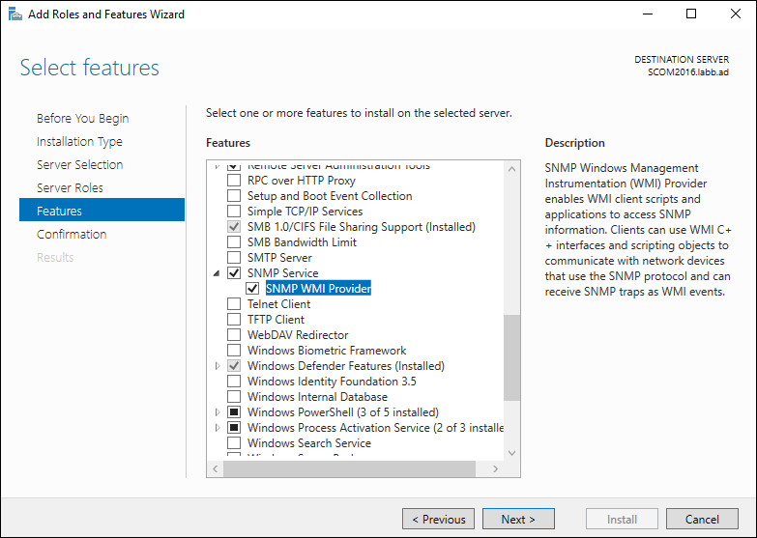The height and width of the screenshot is (538, 757).
Task: Jump to the Confirmation step
Action: [x=72, y=235]
